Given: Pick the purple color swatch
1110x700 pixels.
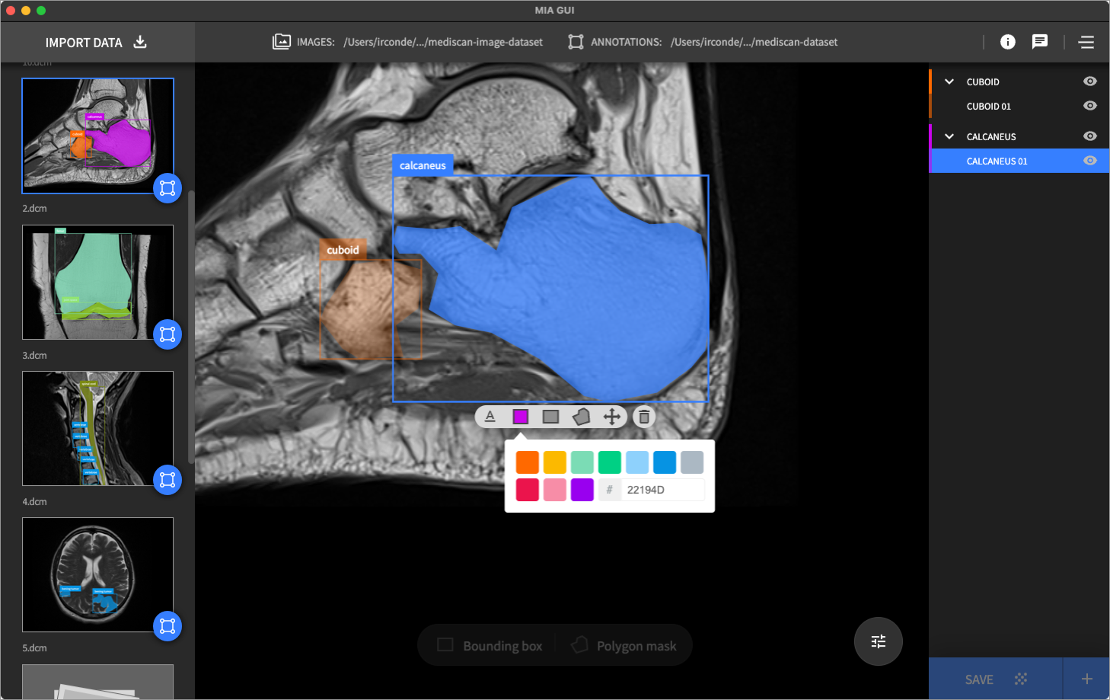Looking at the screenshot, I should 582,490.
